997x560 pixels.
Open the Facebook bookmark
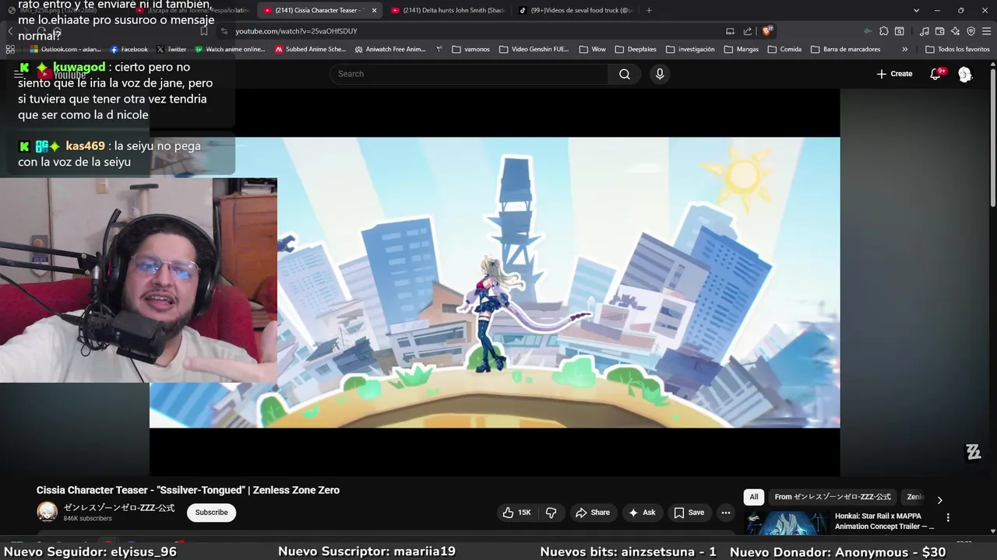pyautogui.click(x=128, y=49)
